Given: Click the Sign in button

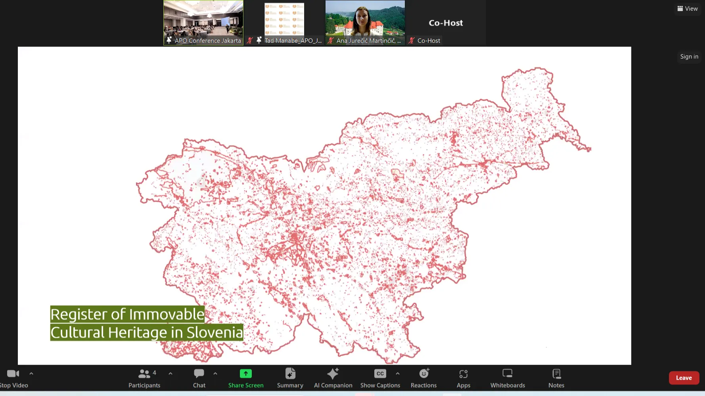Looking at the screenshot, I should tap(689, 57).
